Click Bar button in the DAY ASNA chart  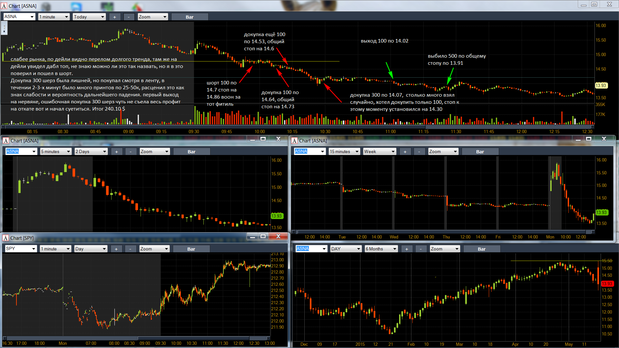tap(482, 249)
